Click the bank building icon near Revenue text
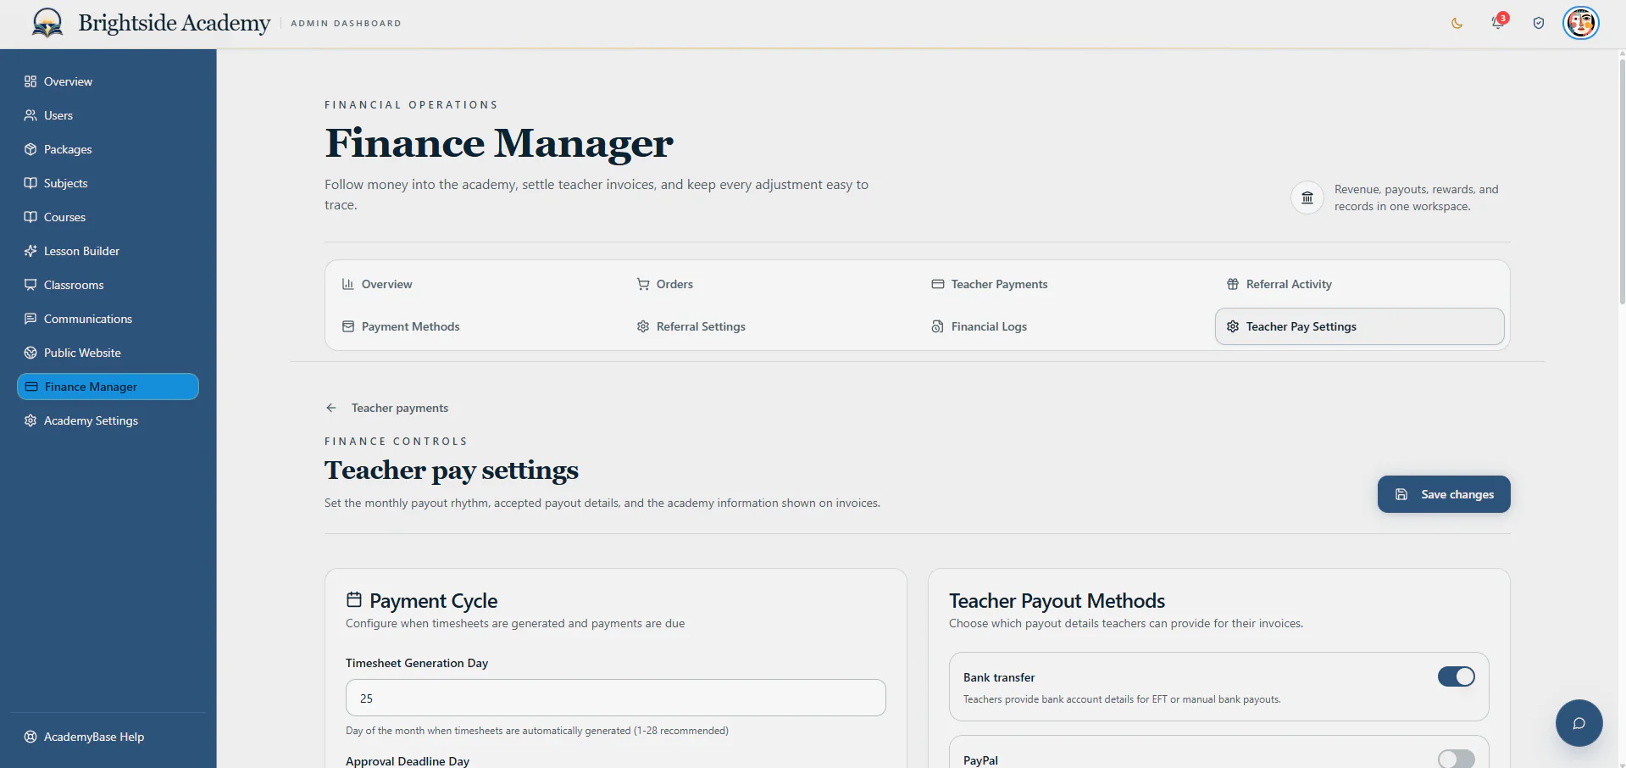The width and height of the screenshot is (1626, 768). pos(1307,198)
